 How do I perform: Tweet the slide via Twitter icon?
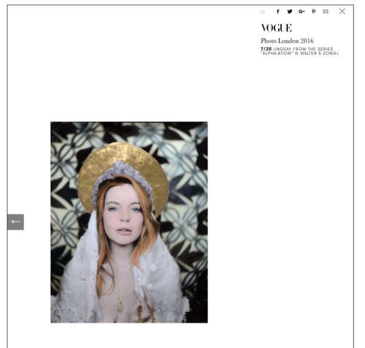290,12
